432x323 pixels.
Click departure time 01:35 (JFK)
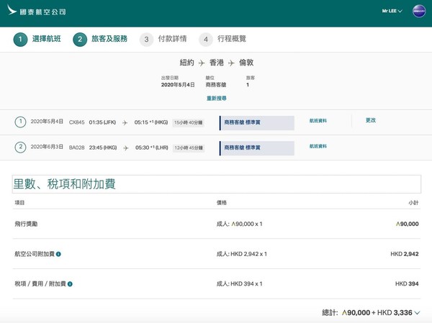(102, 122)
